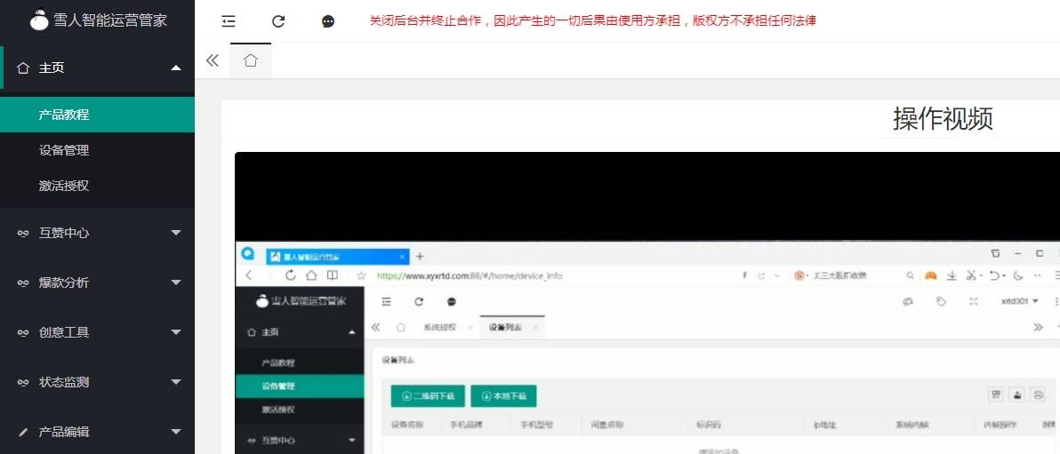This screenshot has width=1060, height=454.
Task: Click the pencil icon beside 产品编辑
Action: tap(23, 432)
